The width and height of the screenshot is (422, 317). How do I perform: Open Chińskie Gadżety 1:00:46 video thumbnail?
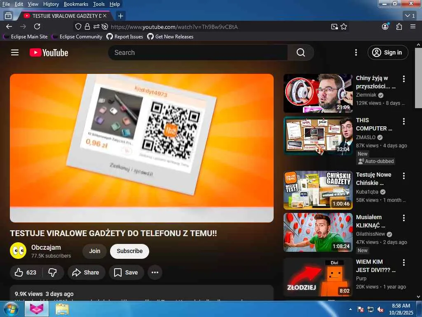click(x=318, y=190)
